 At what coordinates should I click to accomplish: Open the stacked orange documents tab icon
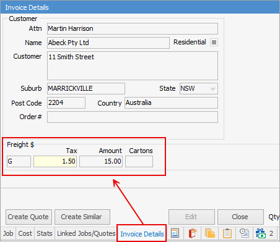tap(210, 233)
